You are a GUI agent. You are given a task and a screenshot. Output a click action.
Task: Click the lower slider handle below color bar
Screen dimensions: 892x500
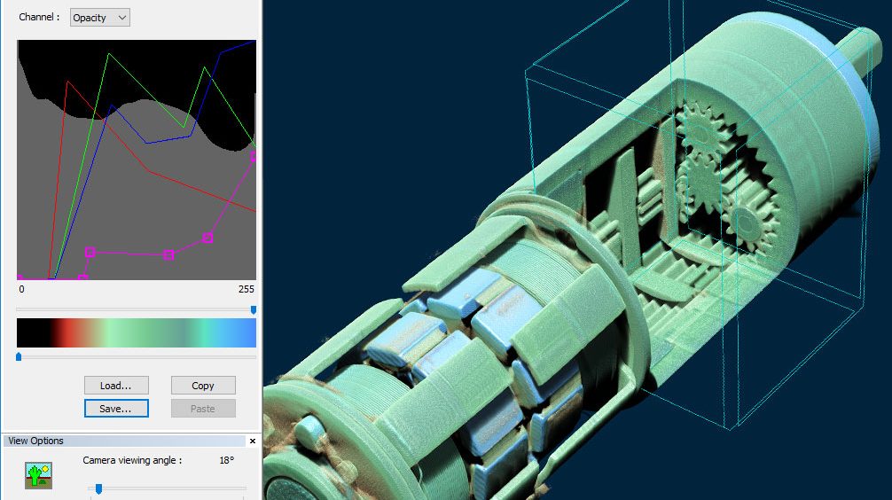tap(19, 356)
